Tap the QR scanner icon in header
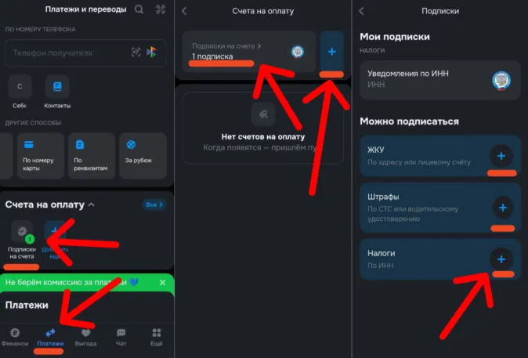This screenshot has width=528, height=358. [161, 9]
